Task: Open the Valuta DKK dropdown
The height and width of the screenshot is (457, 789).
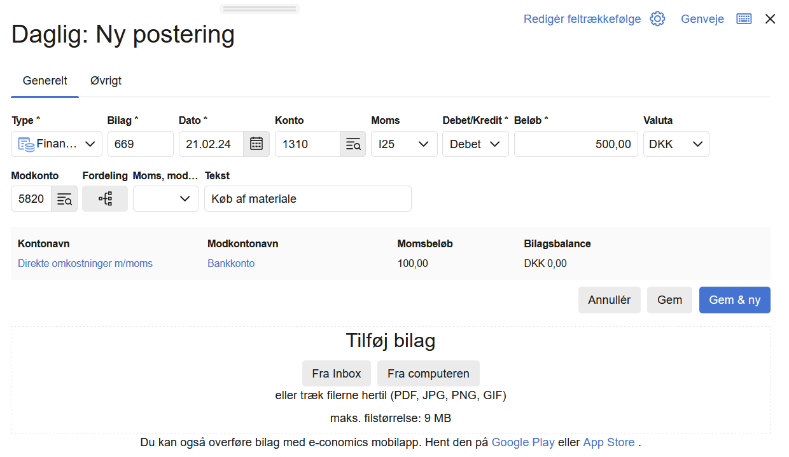Action: tap(676, 144)
